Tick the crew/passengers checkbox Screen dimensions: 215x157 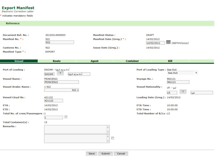[x=66, y=117]
